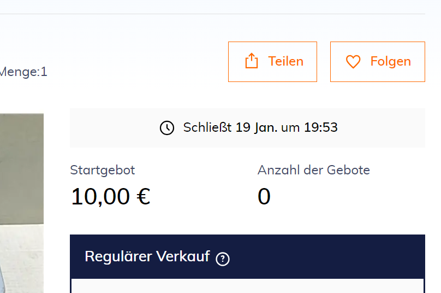Click the white panel below Regulärer Verkauf
This screenshot has width=441, height=293.
pyautogui.click(x=247, y=286)
